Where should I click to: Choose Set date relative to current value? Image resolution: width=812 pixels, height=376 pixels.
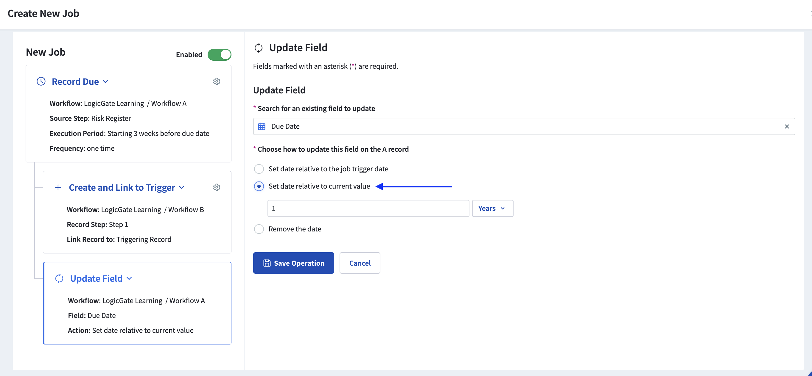point(259,187)
